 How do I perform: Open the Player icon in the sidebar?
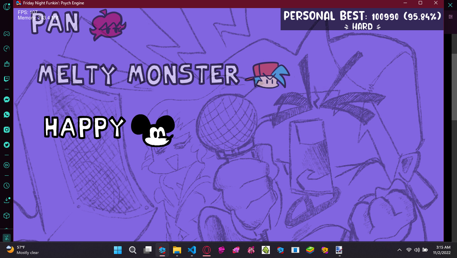(6, 165)
